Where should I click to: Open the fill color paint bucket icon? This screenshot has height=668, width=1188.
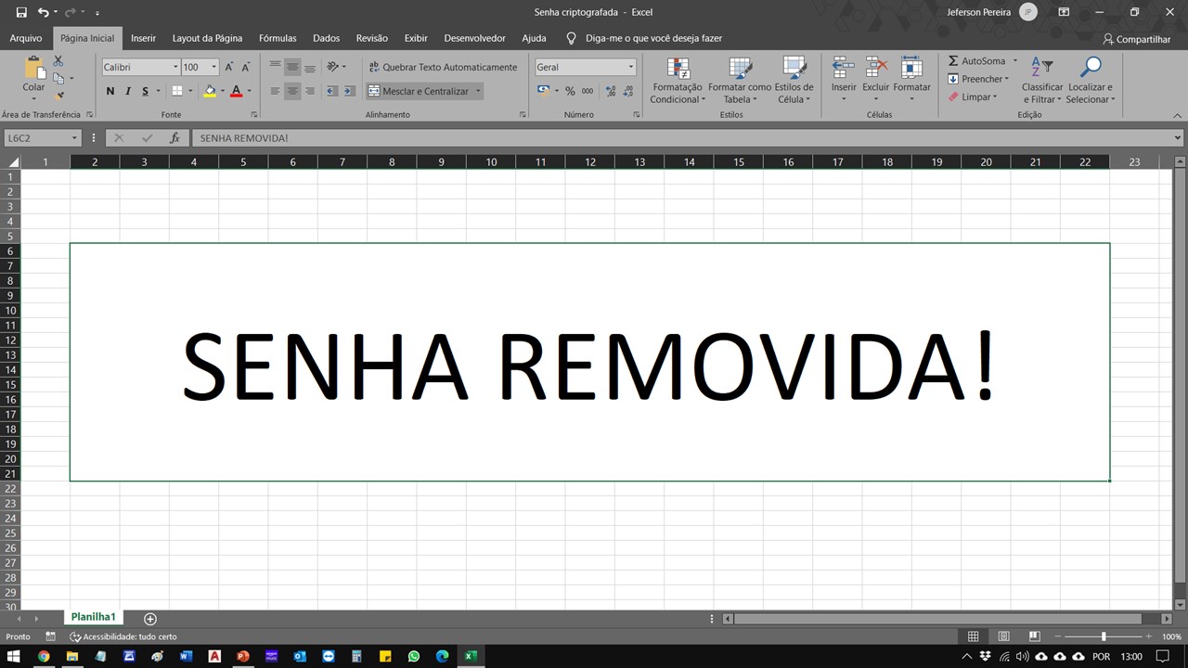209,91
